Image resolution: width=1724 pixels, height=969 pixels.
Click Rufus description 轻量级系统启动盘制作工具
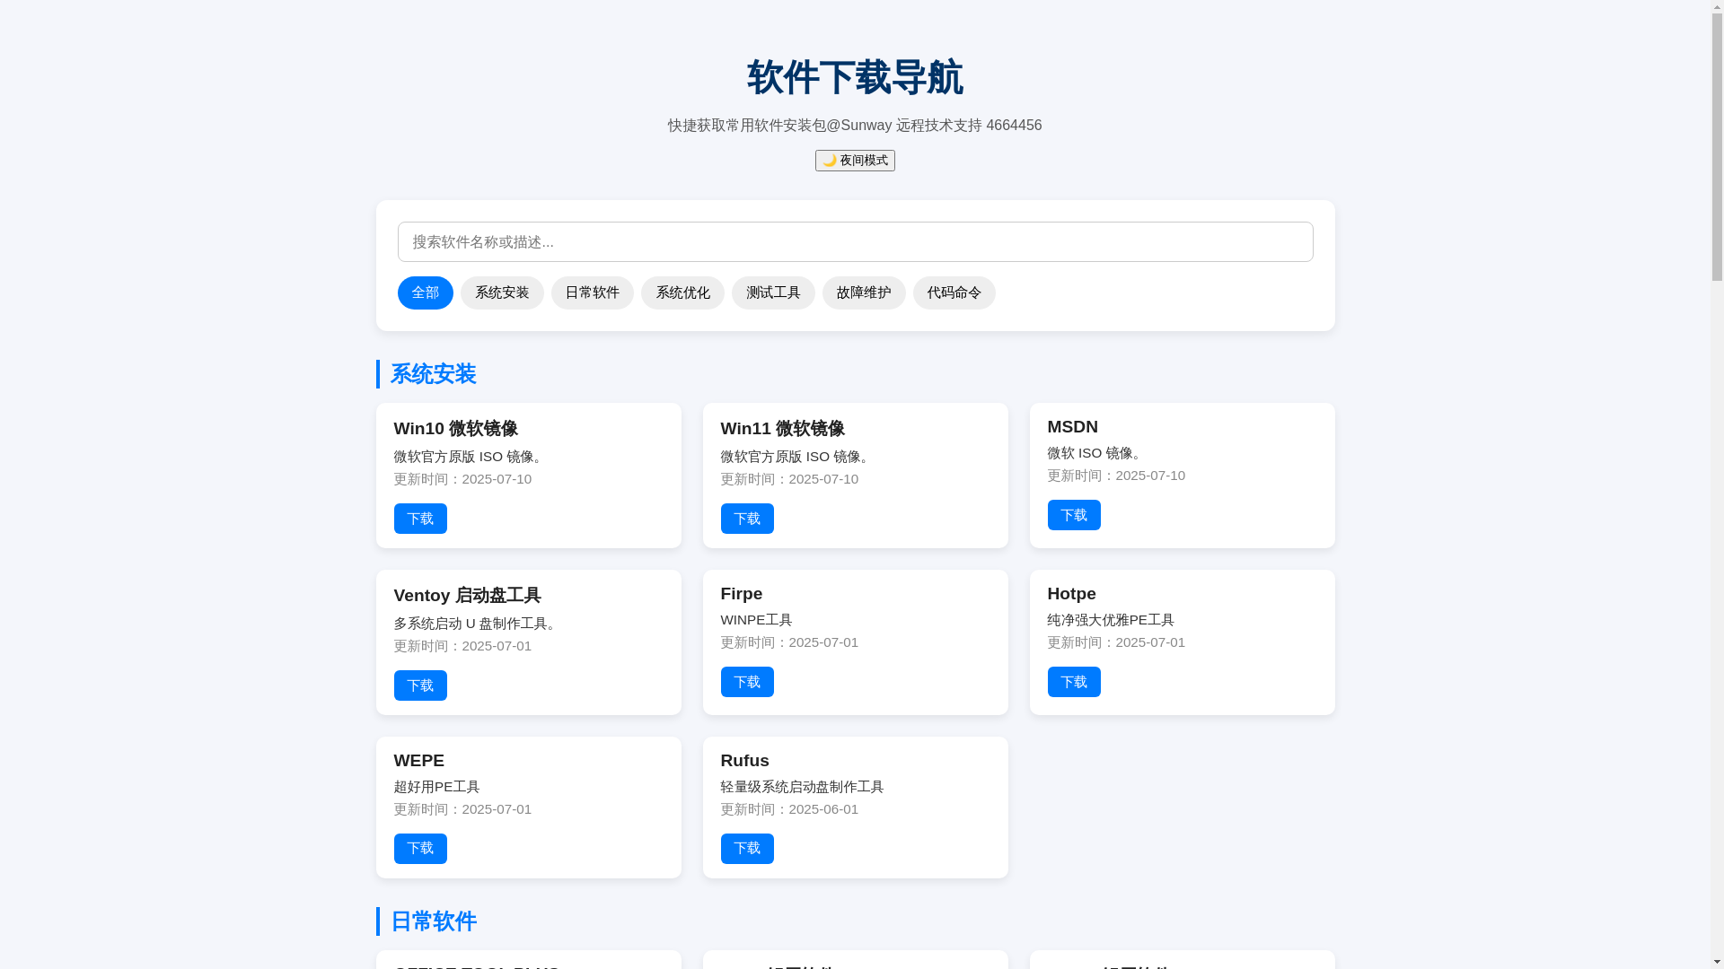(x=803, y=787)
